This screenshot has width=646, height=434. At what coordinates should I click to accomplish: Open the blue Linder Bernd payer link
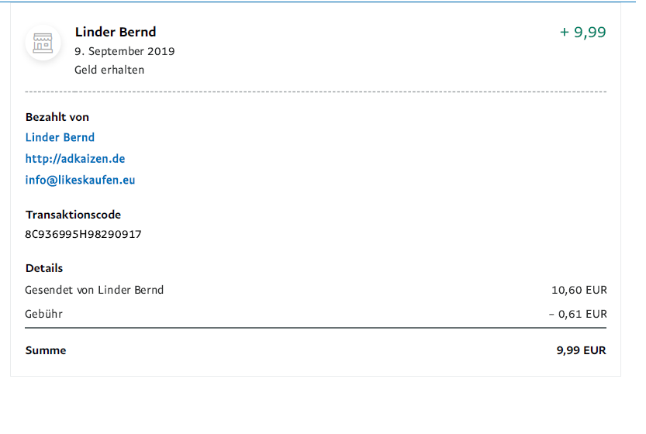(60, 137)
